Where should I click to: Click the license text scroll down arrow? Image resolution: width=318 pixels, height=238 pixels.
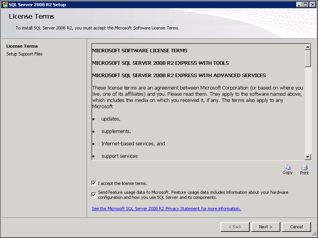click(x=308, y=157)
